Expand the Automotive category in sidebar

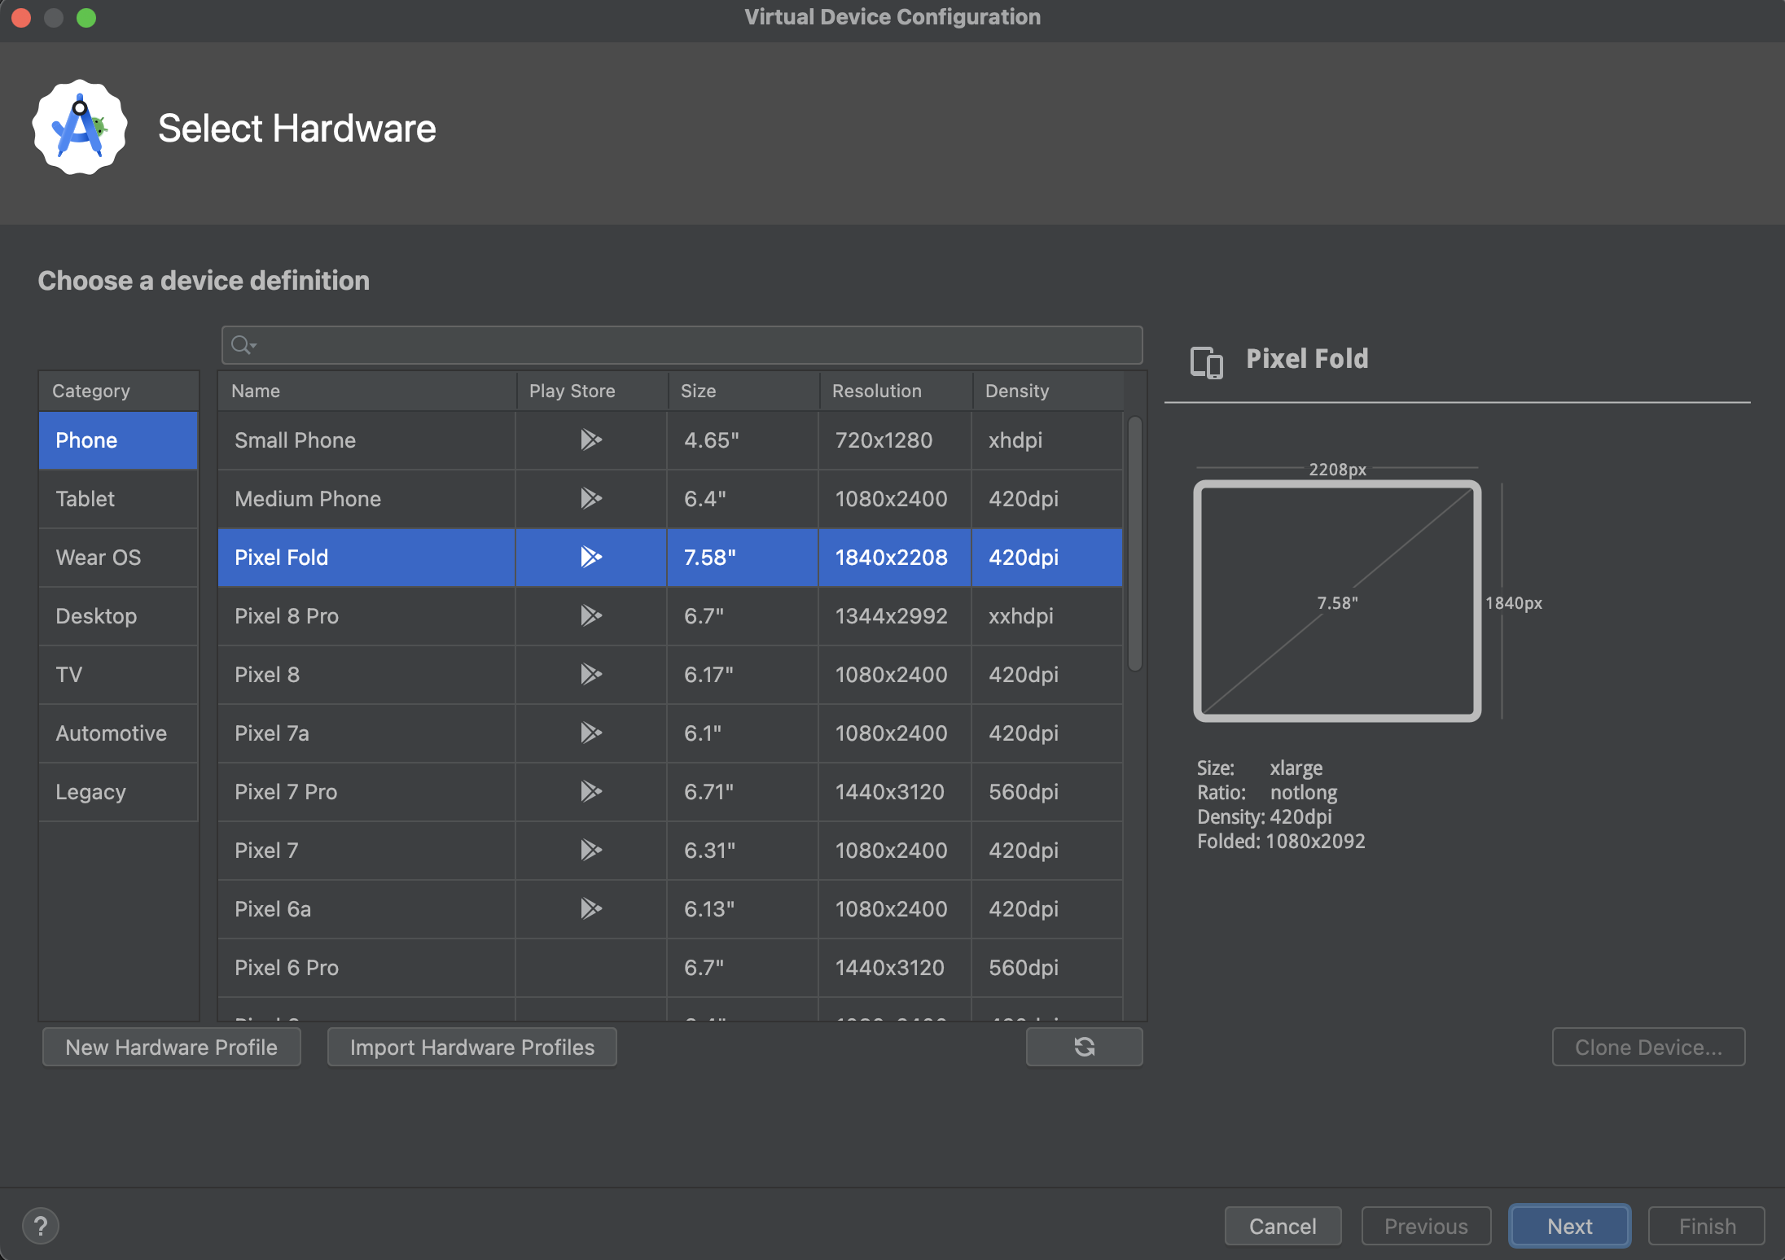pyautogui.click(x=111, y=731)
